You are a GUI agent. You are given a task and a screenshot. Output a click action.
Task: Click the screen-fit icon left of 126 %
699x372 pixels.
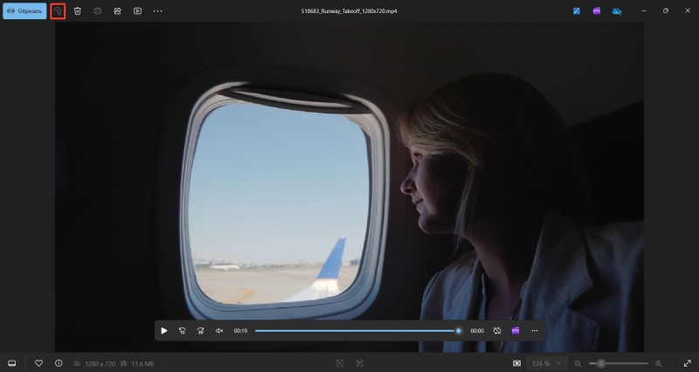[x=516, y=363]
